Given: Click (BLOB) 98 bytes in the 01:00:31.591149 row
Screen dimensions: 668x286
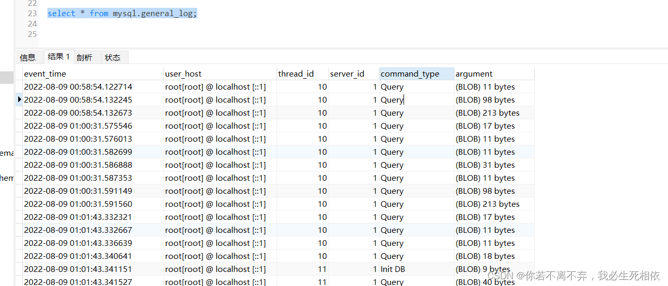Looking at the screenshot, I should 494,191.
